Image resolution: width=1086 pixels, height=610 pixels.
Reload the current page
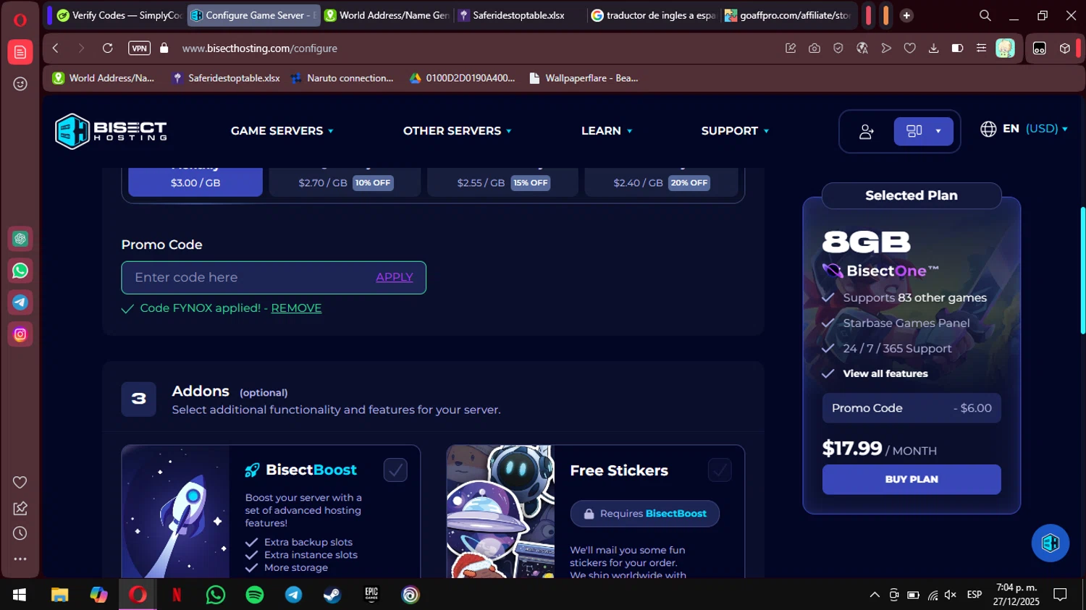[107, 48]
